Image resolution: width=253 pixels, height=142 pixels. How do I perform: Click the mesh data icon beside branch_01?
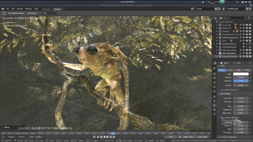tap(236, 25)
